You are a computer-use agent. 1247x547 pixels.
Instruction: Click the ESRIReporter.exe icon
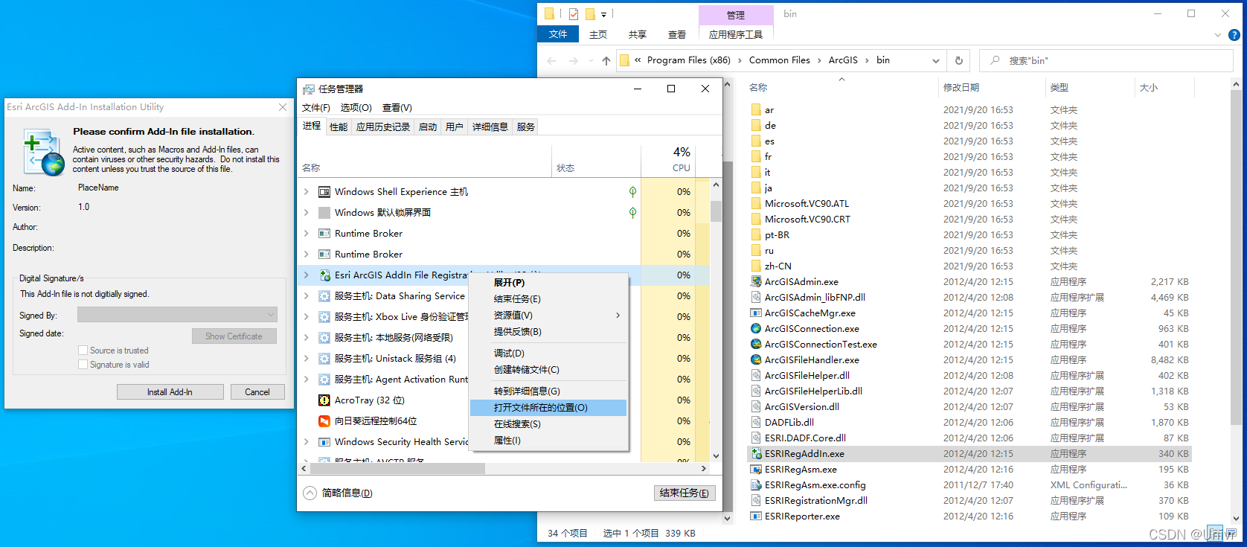756,516
